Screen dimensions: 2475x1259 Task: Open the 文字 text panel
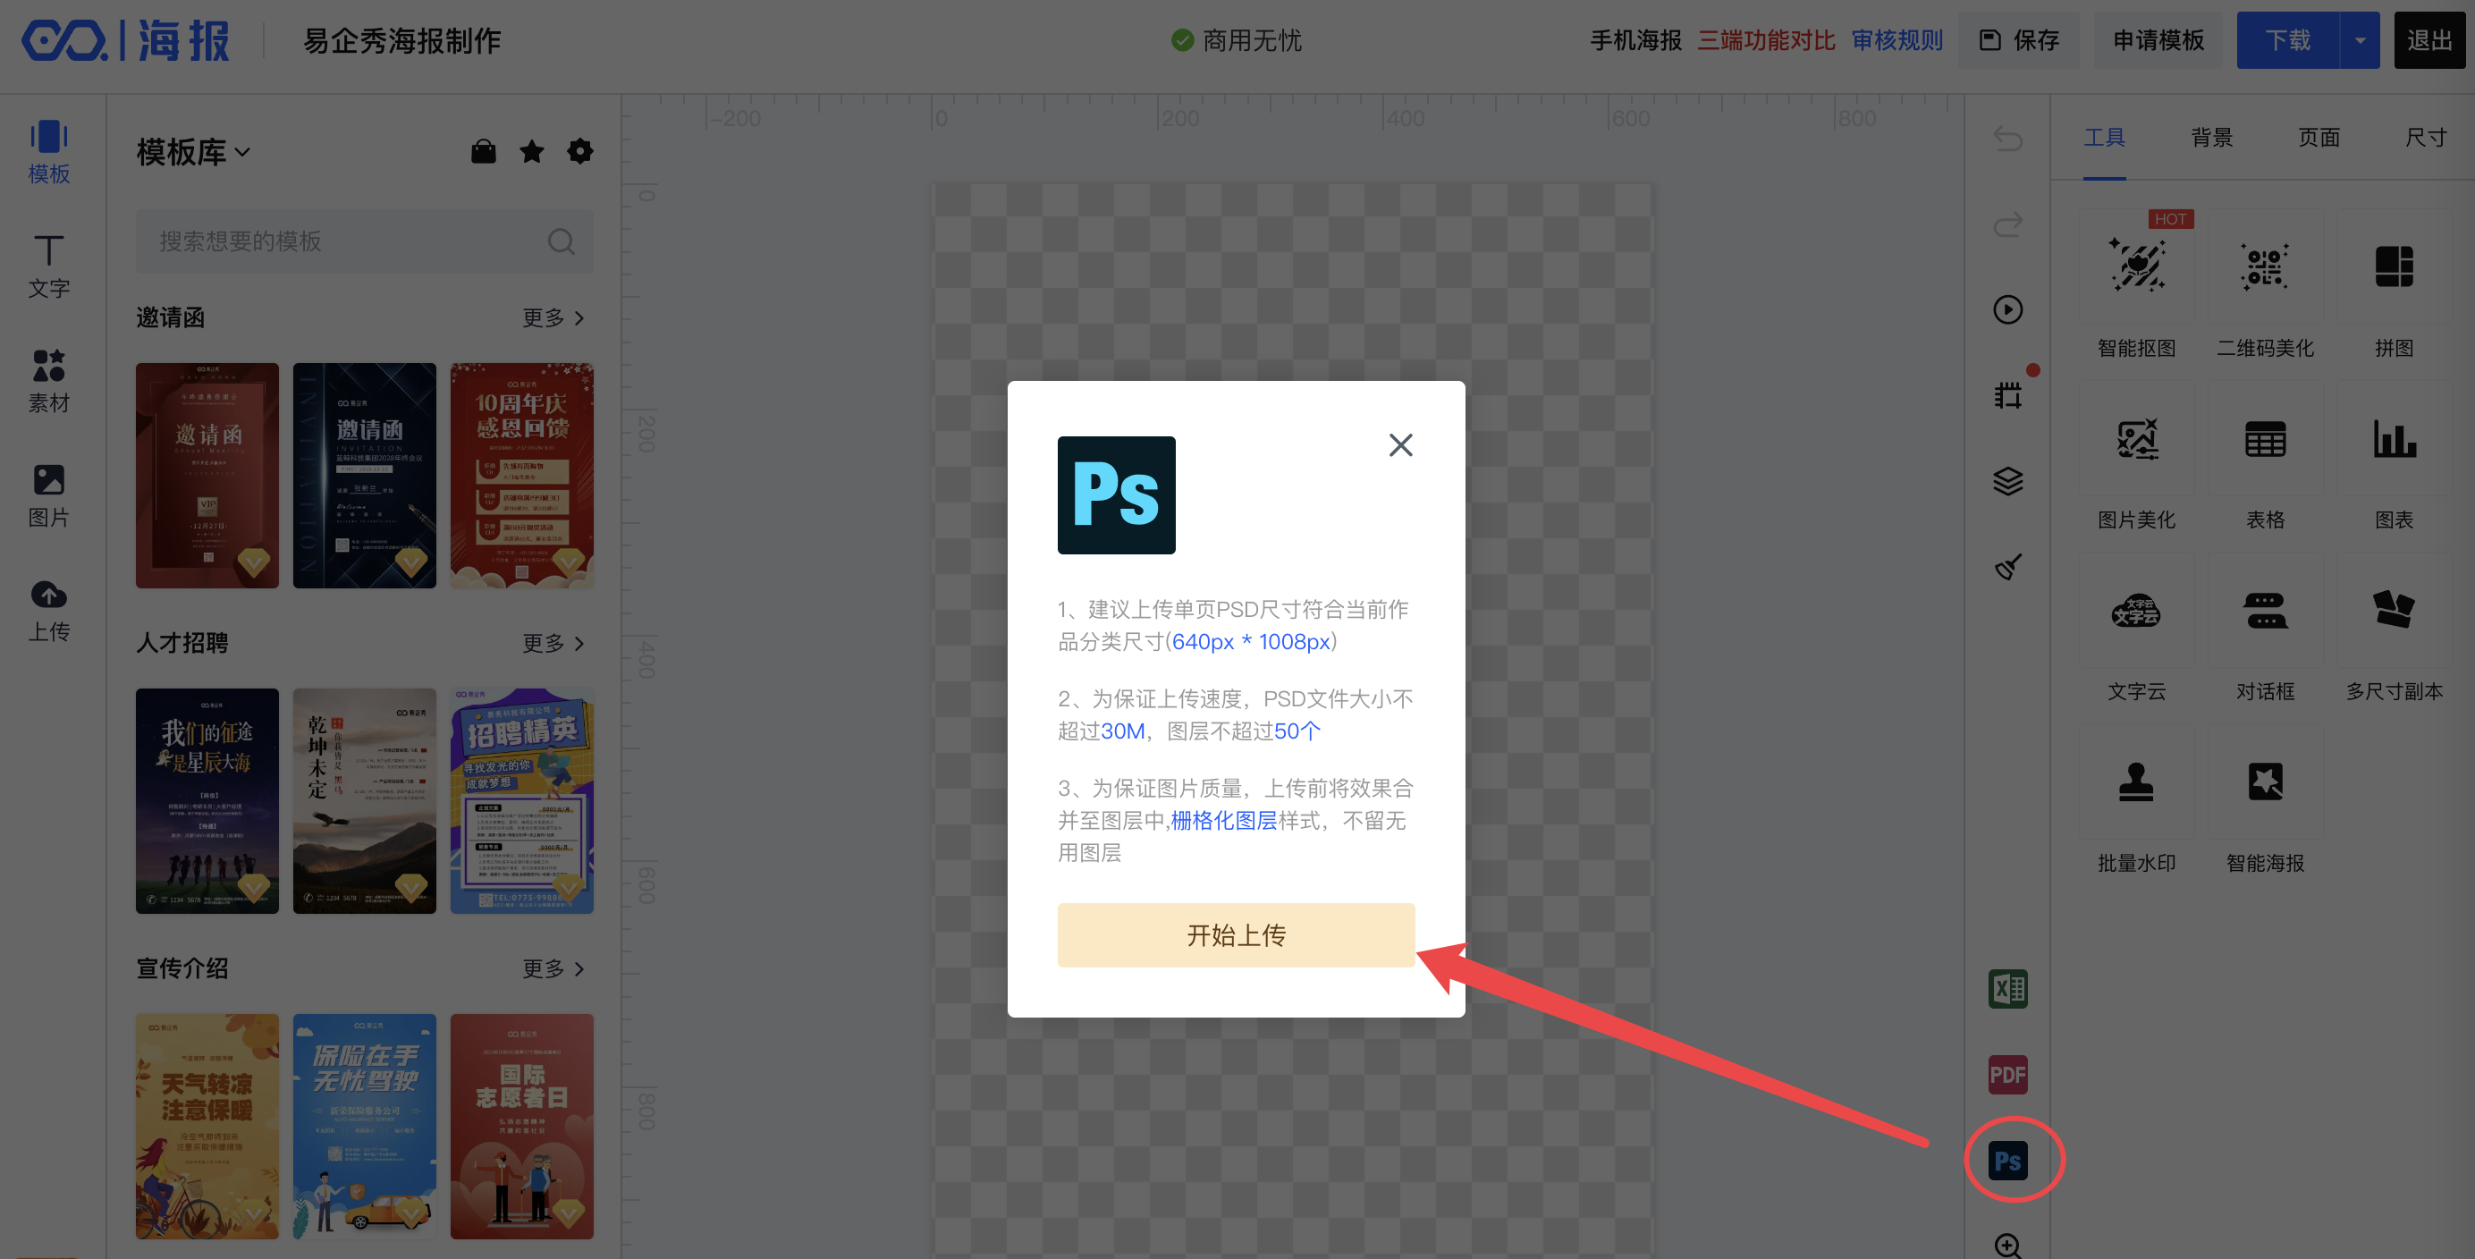point(49,266)
